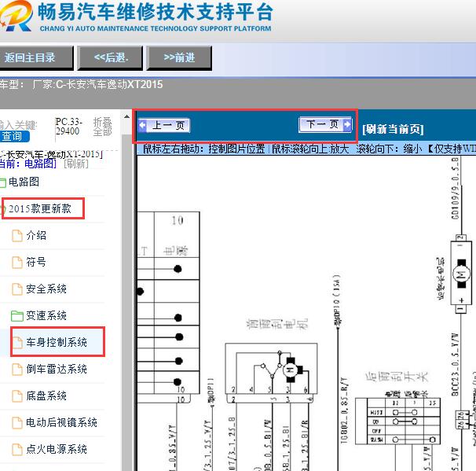The width and height of the screenshot is (476, 471).
Task: Collapse all with the 折叠全部 link
Action: click(x=103, y=127)
